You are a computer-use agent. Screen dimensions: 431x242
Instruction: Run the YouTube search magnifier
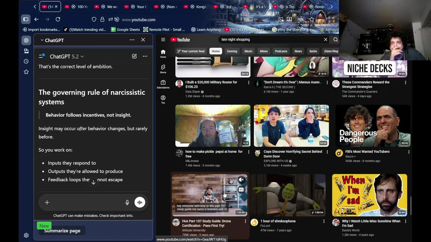(x=335, y=40)
